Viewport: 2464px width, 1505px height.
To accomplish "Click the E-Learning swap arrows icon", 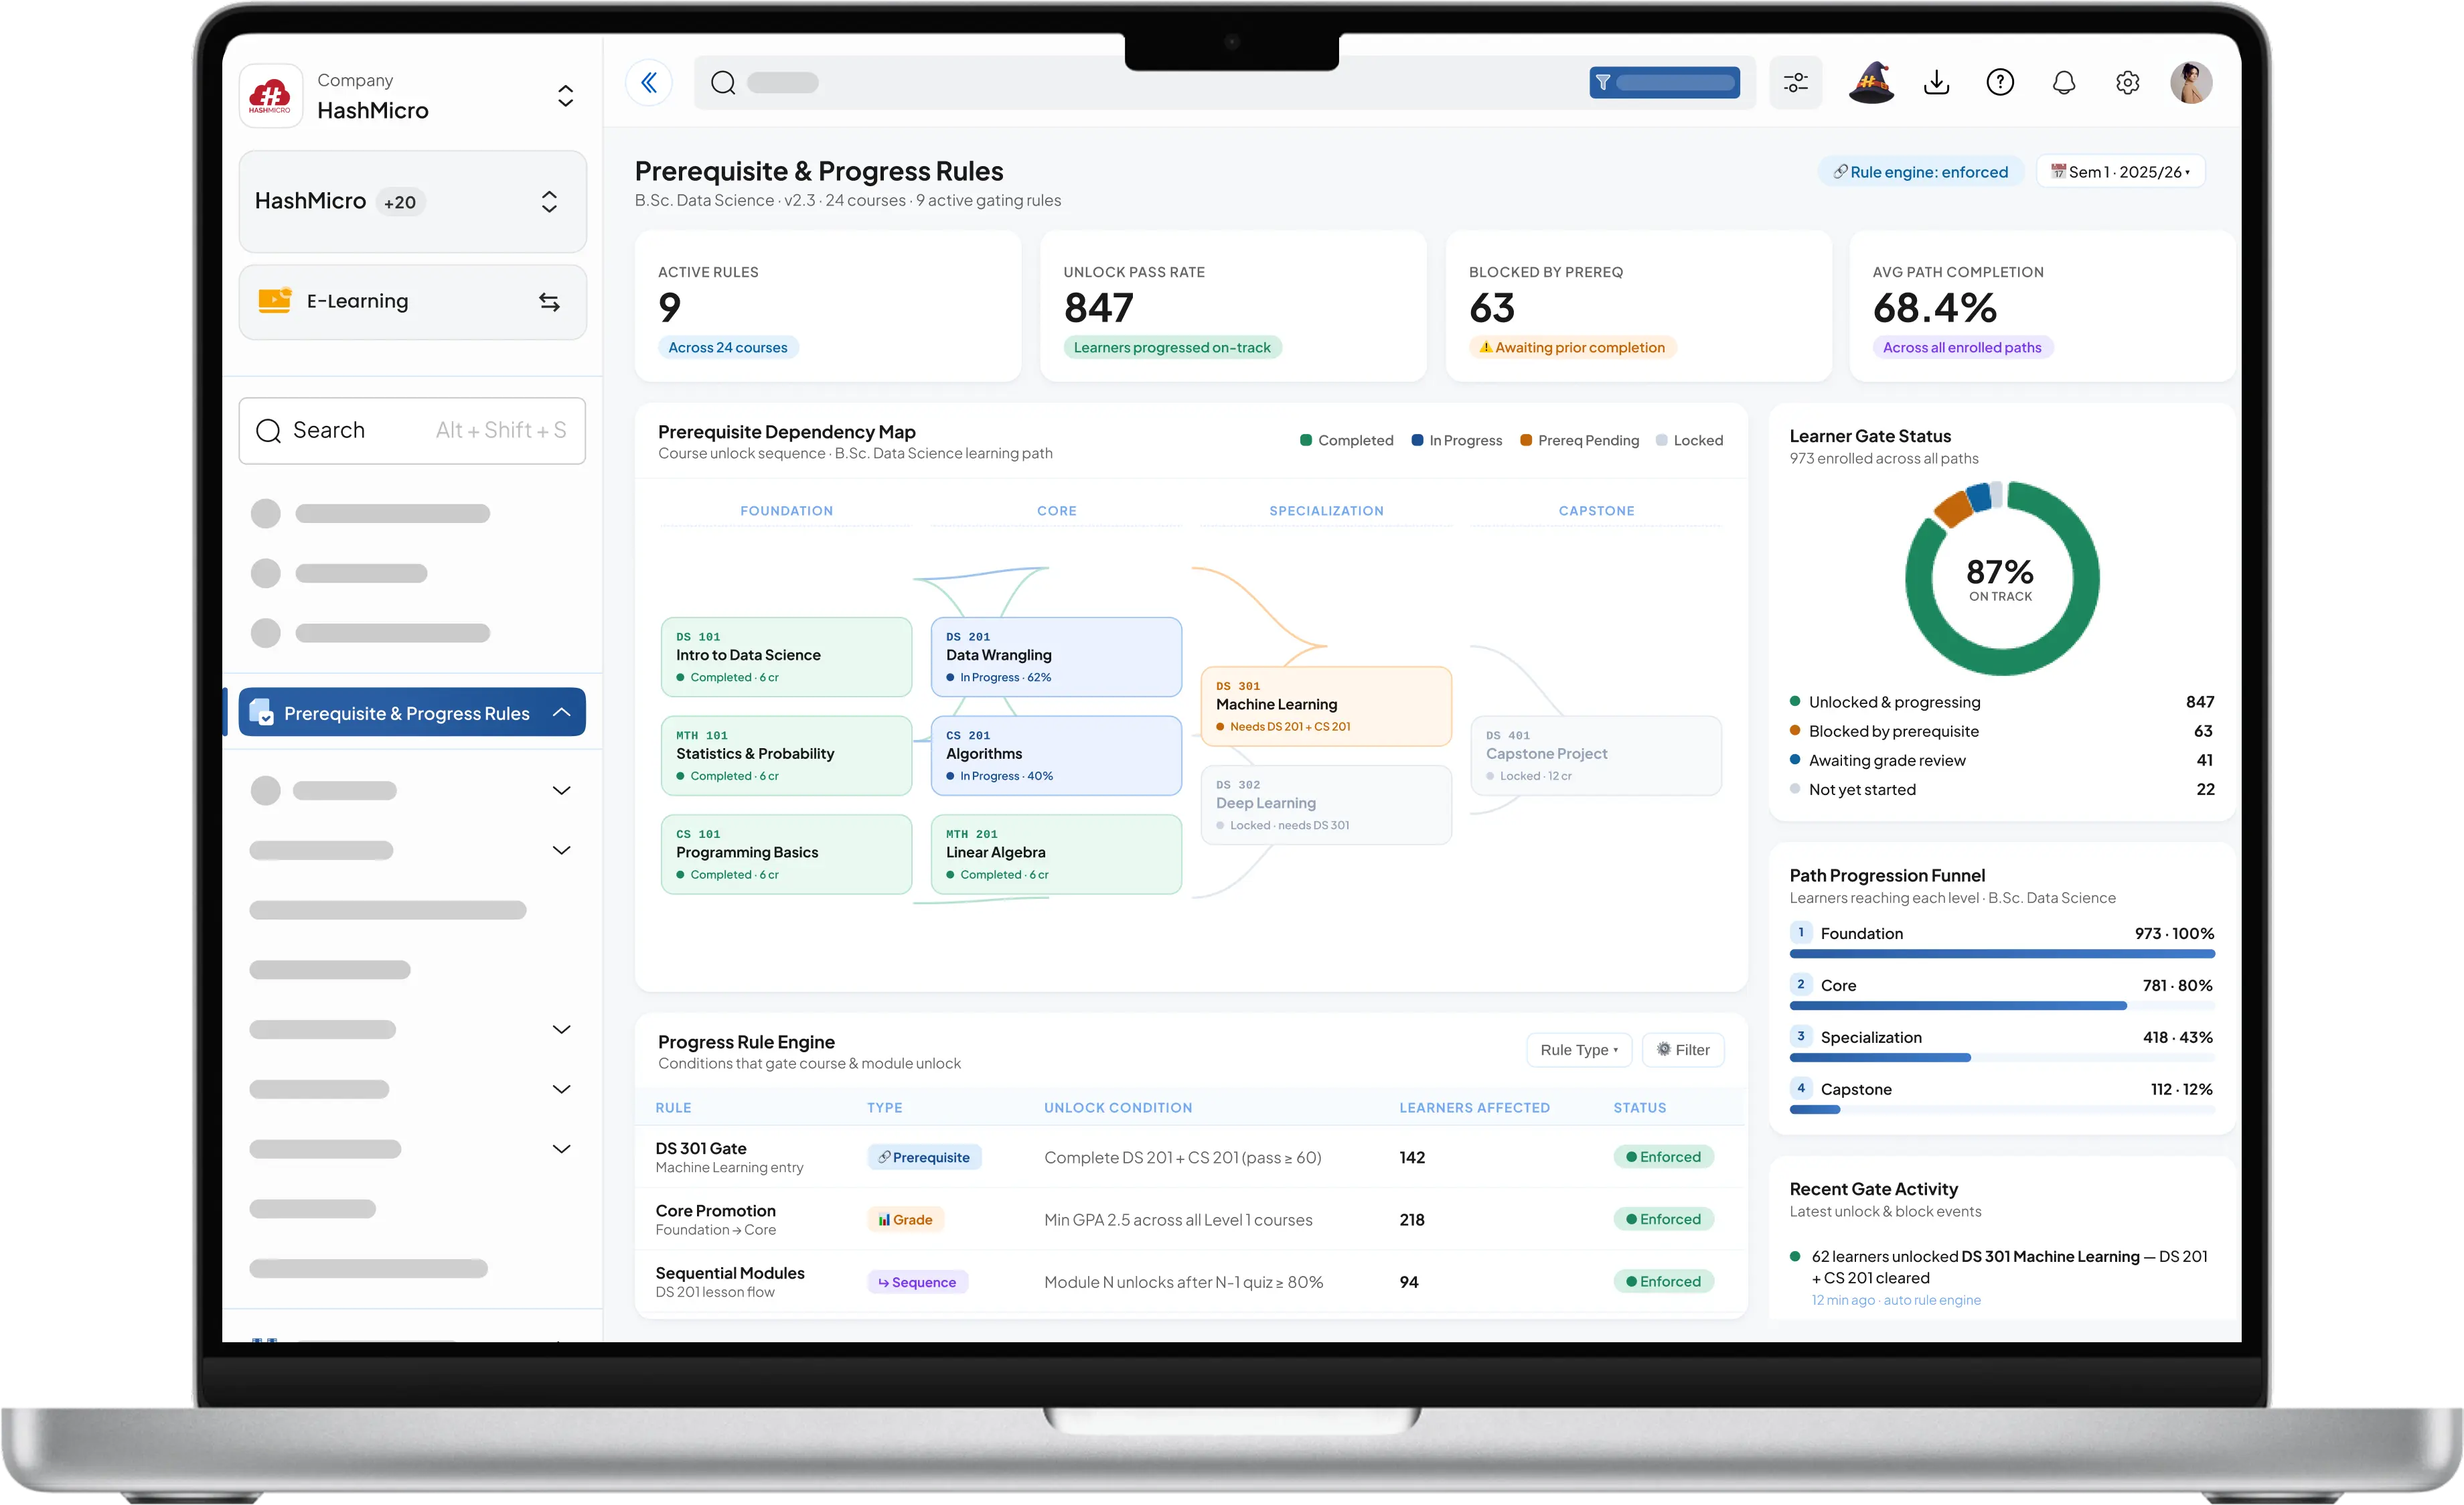I will [x=549, y=302].
